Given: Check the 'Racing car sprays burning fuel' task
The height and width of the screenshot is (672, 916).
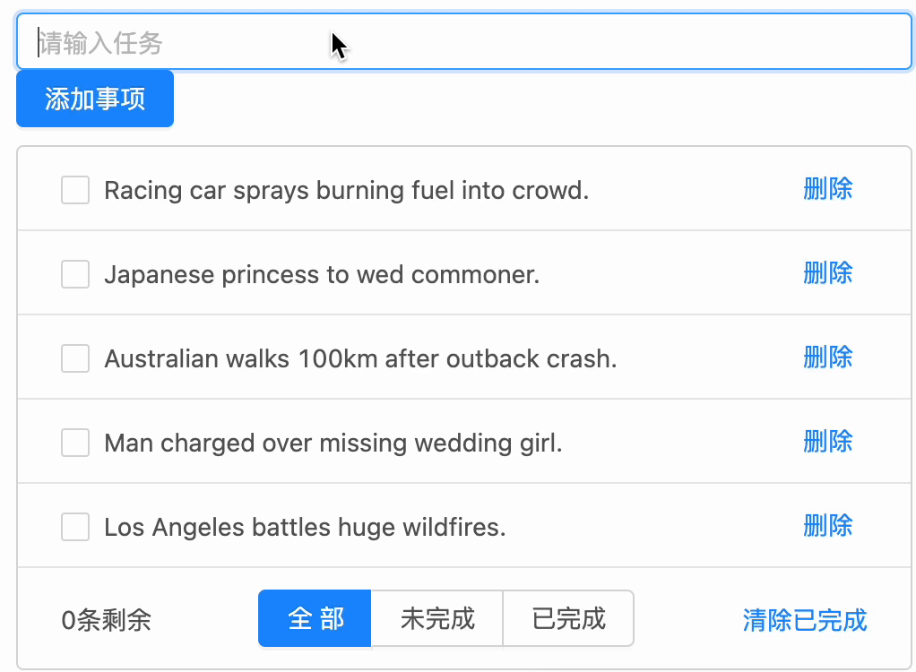Looking at the screenshot, I should tap(75, 190).
